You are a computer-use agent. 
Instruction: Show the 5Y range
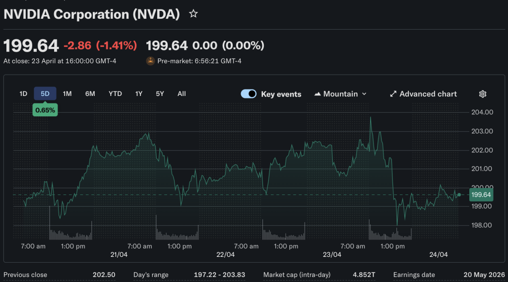coord(160,94)
